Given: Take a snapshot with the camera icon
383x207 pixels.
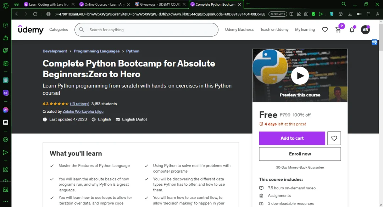Looking at the screenshot, I should point(306,14).
